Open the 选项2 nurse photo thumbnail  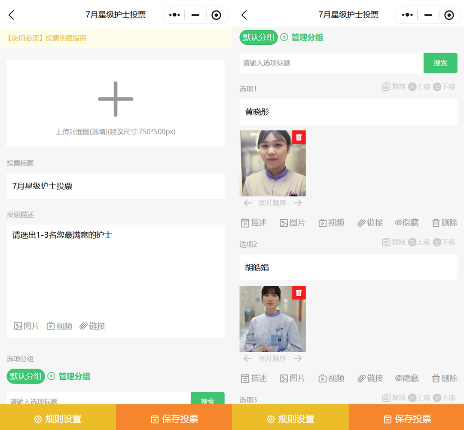[272, 319]
